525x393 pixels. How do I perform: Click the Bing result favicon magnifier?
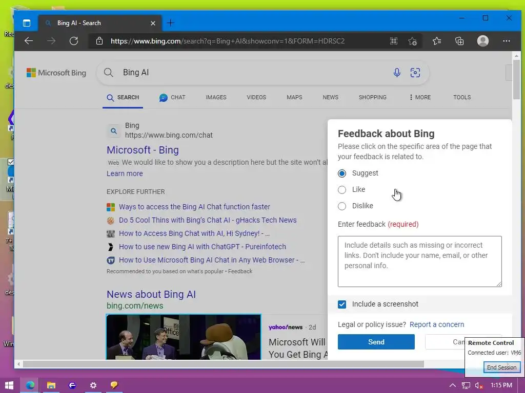[114, 130]
